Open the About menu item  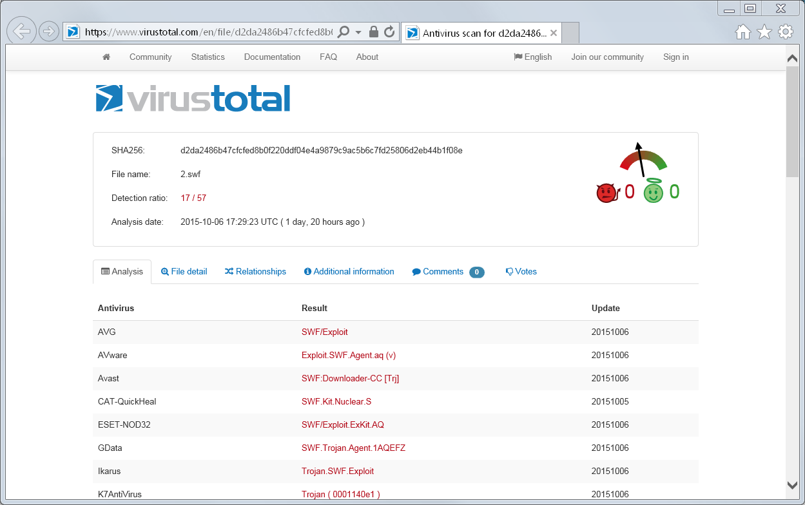367,57
